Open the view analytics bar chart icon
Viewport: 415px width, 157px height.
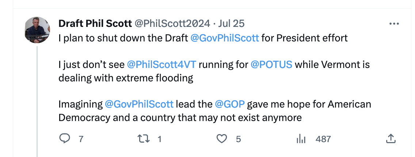pyautogui.click(x=301, y=138)
